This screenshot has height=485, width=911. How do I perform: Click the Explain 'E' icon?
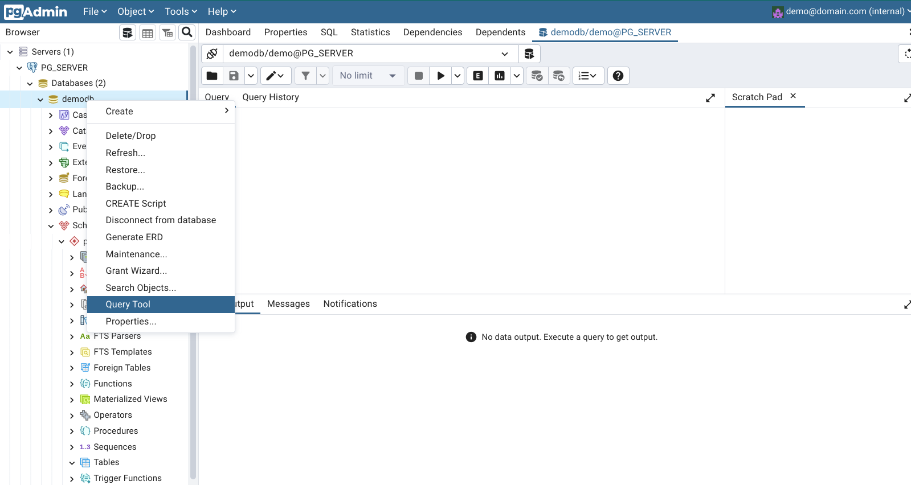(x=478, y=76)
